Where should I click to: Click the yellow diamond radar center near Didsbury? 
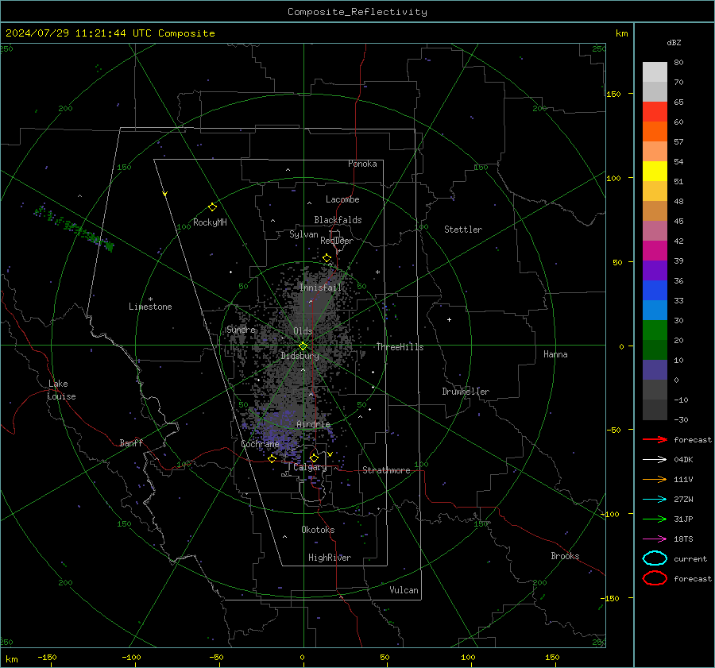click(x=303, y=346)
